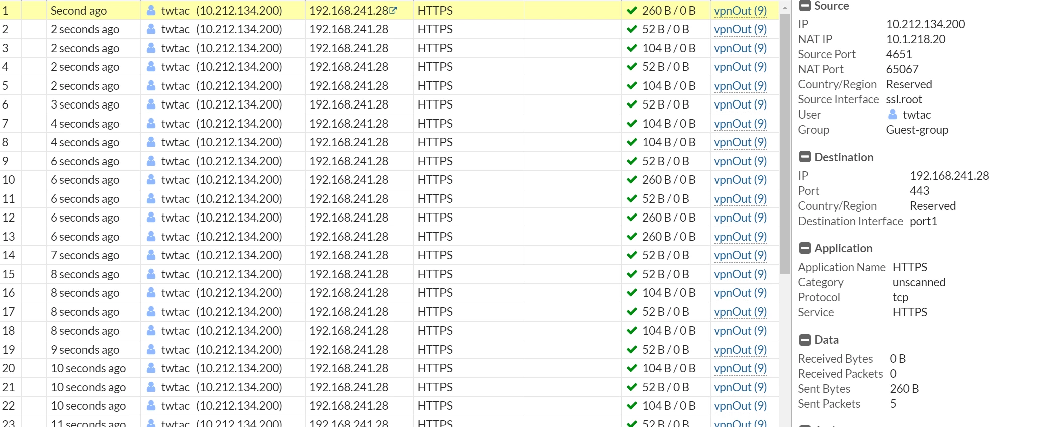1063x427 pixels.
Task: Click the NAT Port value 65067
Action: (x=902, y=69)
